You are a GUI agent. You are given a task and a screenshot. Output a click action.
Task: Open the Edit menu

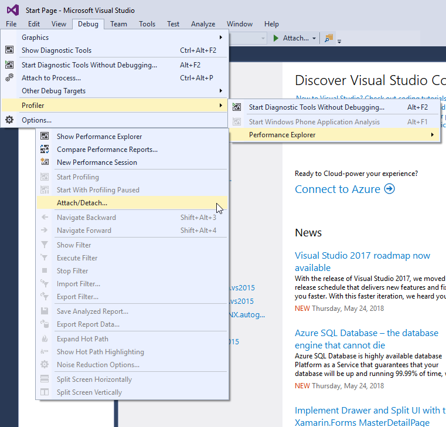[x=34, y=24]
